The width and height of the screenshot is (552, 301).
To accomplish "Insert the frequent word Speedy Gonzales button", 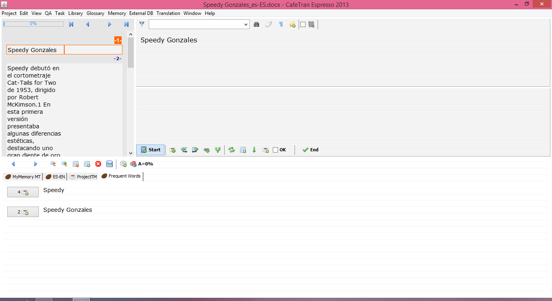I will [23, 212].
